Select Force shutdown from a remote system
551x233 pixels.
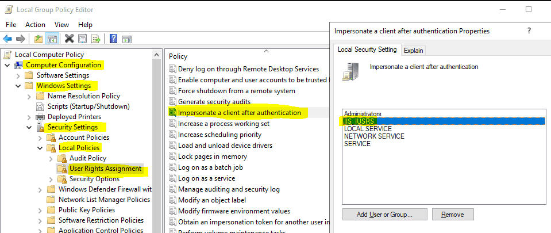tap(237, 91)
